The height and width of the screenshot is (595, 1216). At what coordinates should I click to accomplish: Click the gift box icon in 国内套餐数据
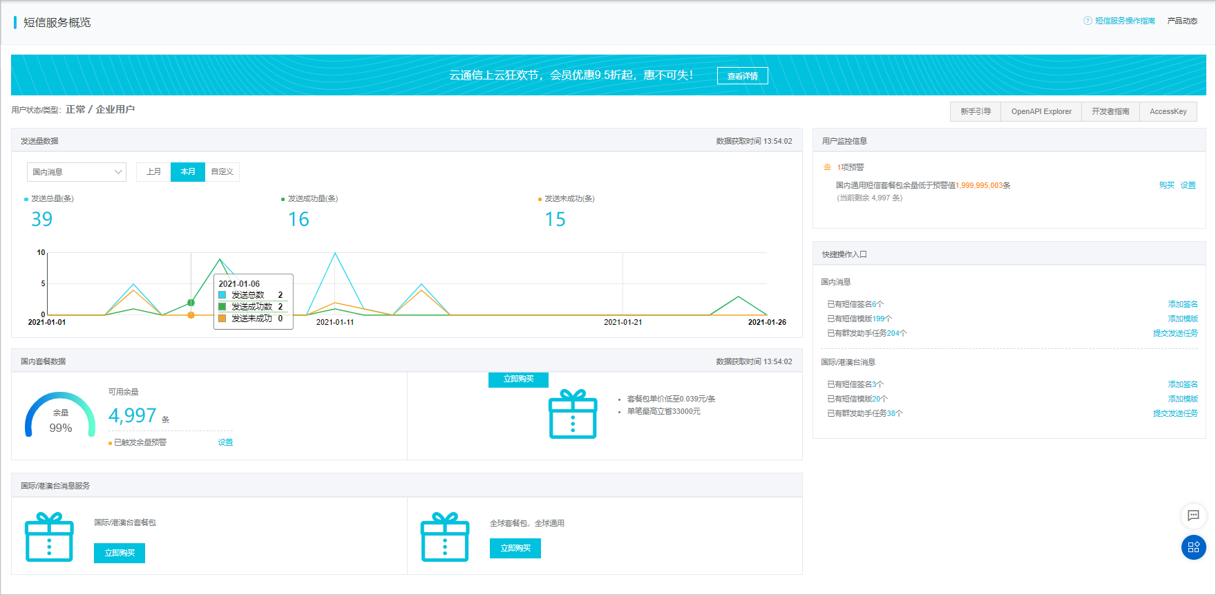point(573,414)
